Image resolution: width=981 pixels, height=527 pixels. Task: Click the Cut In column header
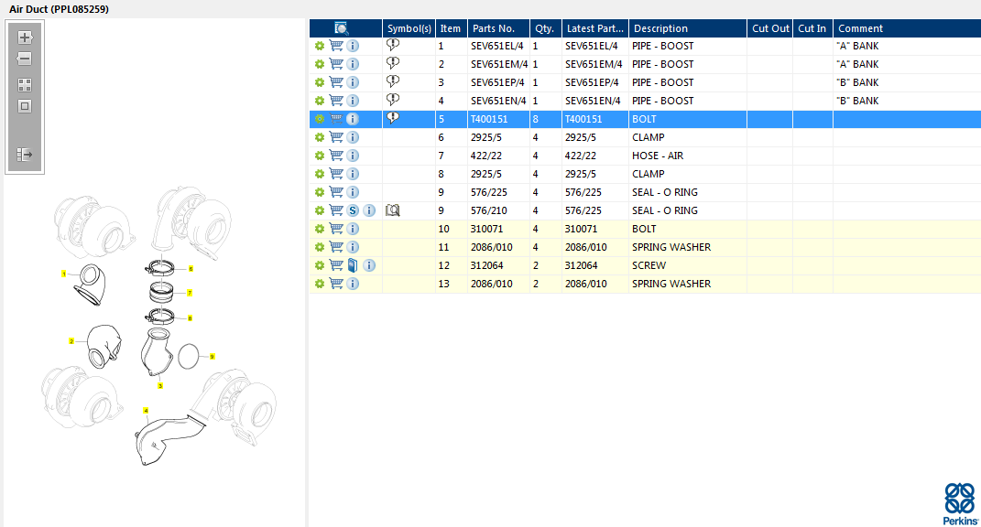(x=812, y=28)
